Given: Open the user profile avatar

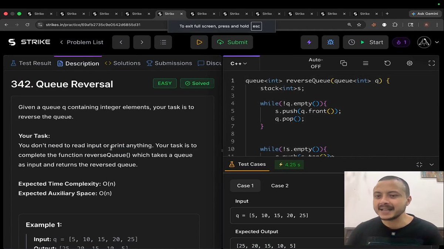Looking at the screenshot, I should pos(424,42).
